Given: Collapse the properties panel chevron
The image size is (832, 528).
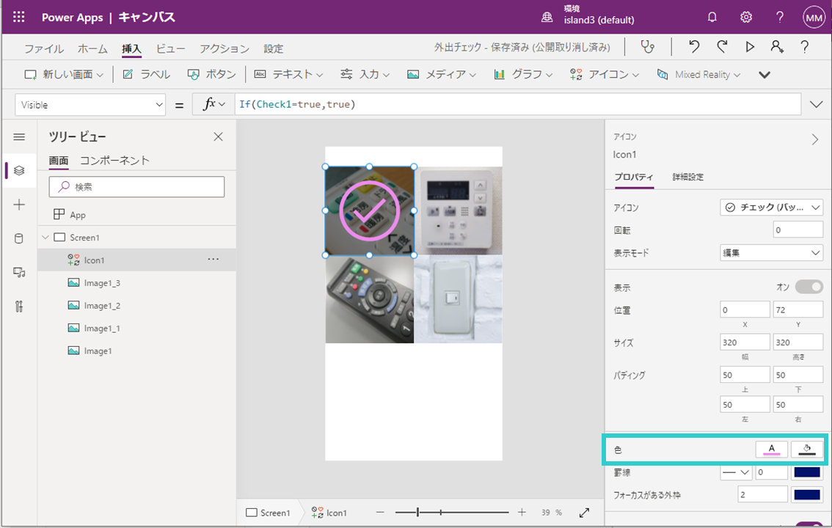Looking at the screenshot, I should pos(815,140).
